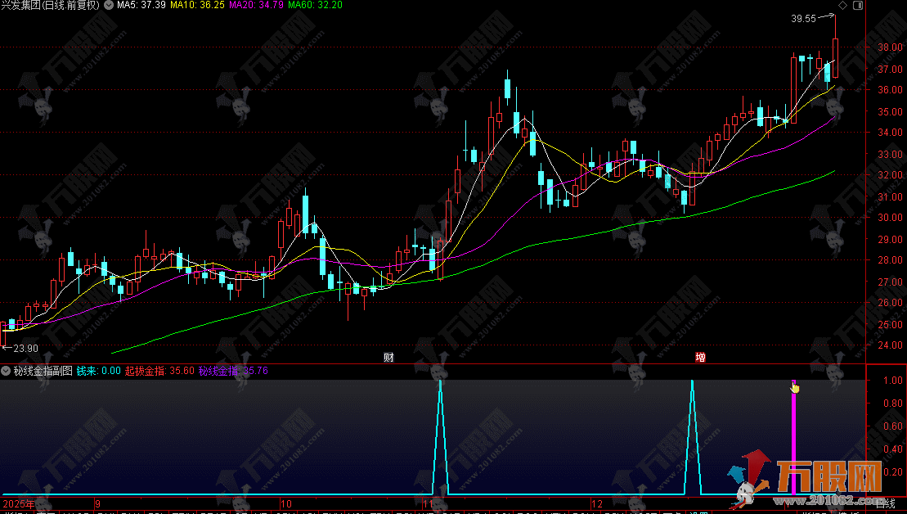
Task: Expand the 秘线金指副图 indicator dropdown arrow
Action: [x=6, y=371]
